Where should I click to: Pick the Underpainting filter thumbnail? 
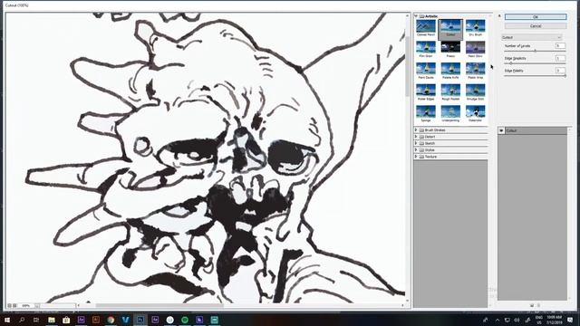point(450,112)
